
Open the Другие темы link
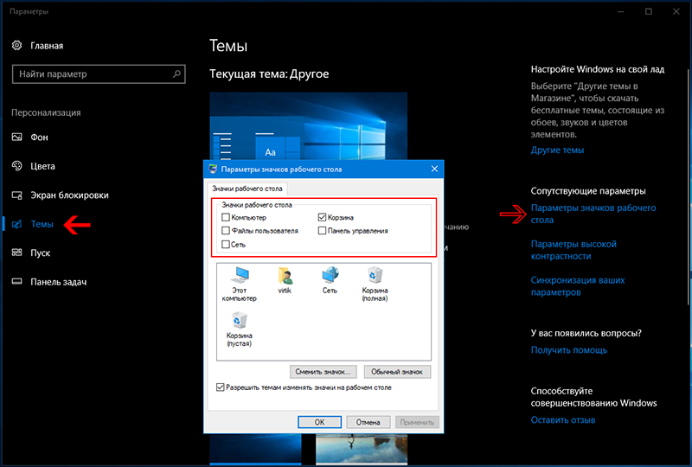[x=557, y=150]
